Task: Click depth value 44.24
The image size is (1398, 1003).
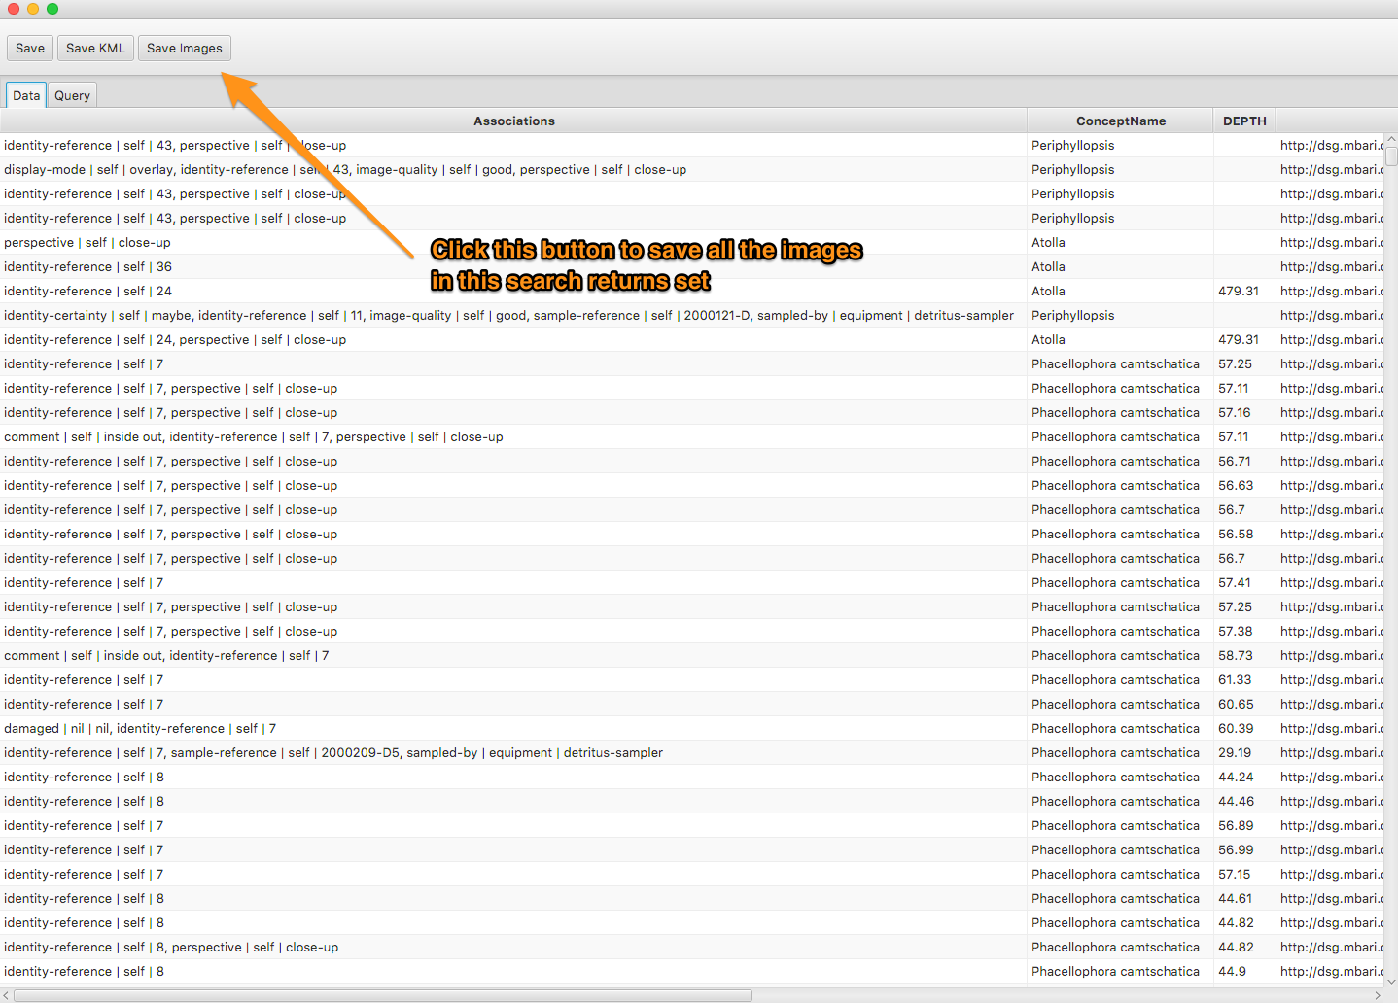Action: [x=1236, y=777]
